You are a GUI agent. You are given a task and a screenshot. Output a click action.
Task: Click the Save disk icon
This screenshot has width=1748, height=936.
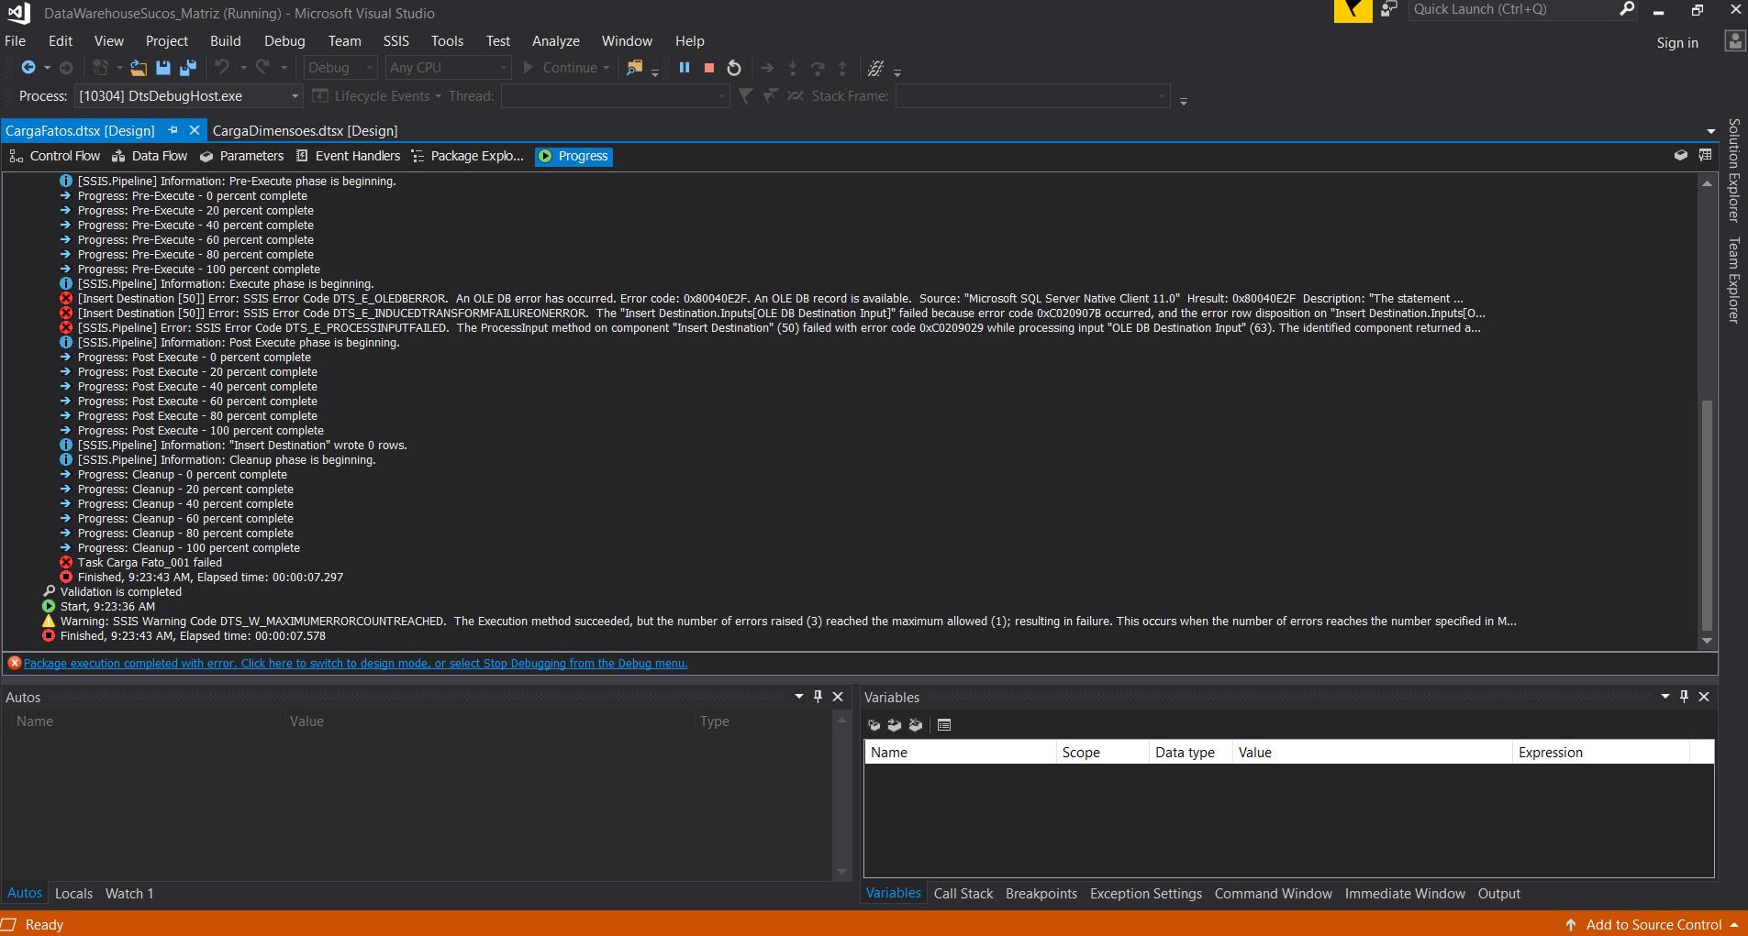(163, 68)
